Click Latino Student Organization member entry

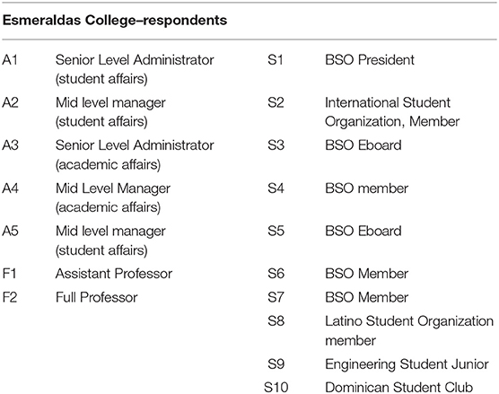pos(409,330)
